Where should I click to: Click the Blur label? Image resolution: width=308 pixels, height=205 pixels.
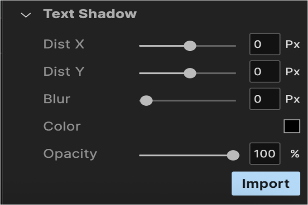[x=57, y=99]
